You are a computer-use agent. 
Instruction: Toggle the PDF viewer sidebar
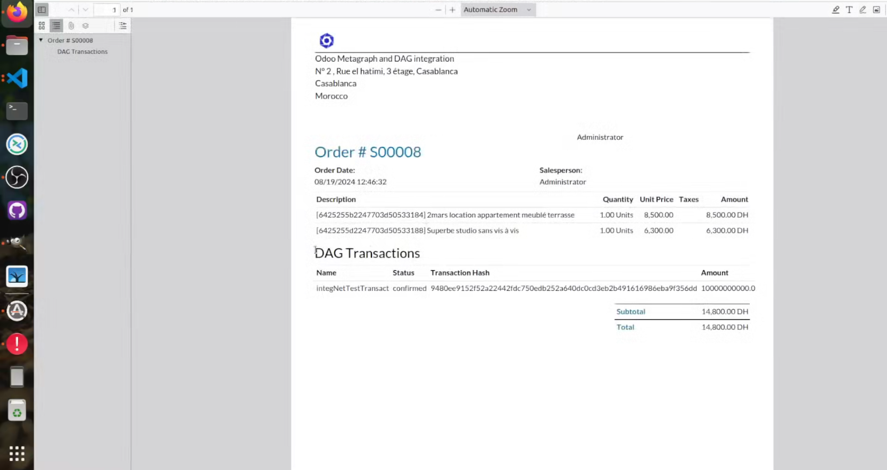(42, 10)
